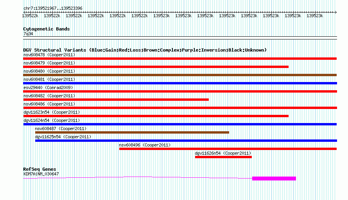Viewport: 348px width, 200px height.
Task: Click the 7q34 band label
Action: click(x=28, y=34)
